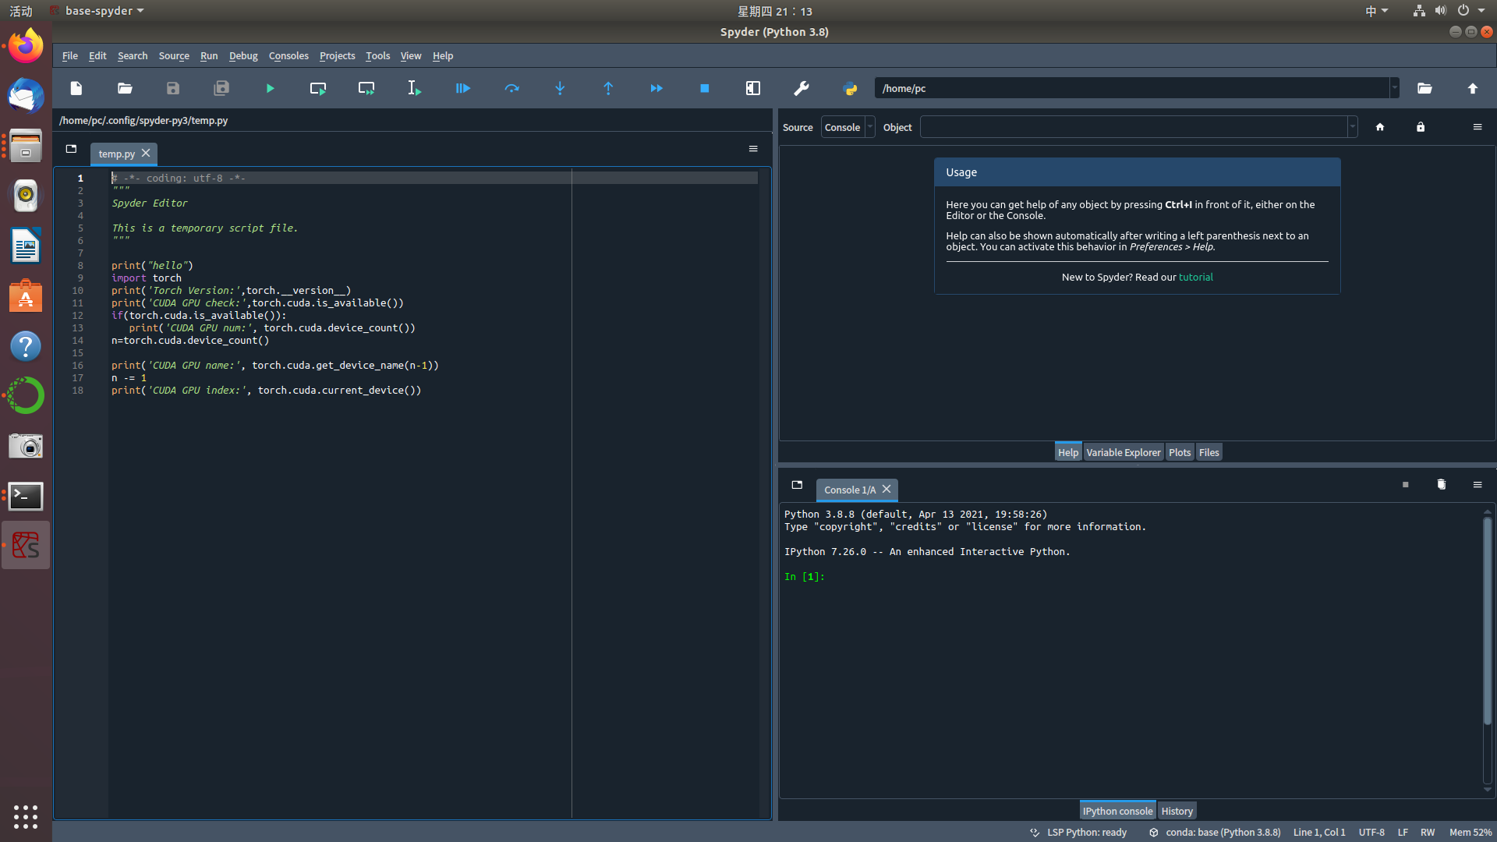Click the Stop execution icon
This screenshot has height=842, width=1497.
pyautogui.click(x=704, y=87)
